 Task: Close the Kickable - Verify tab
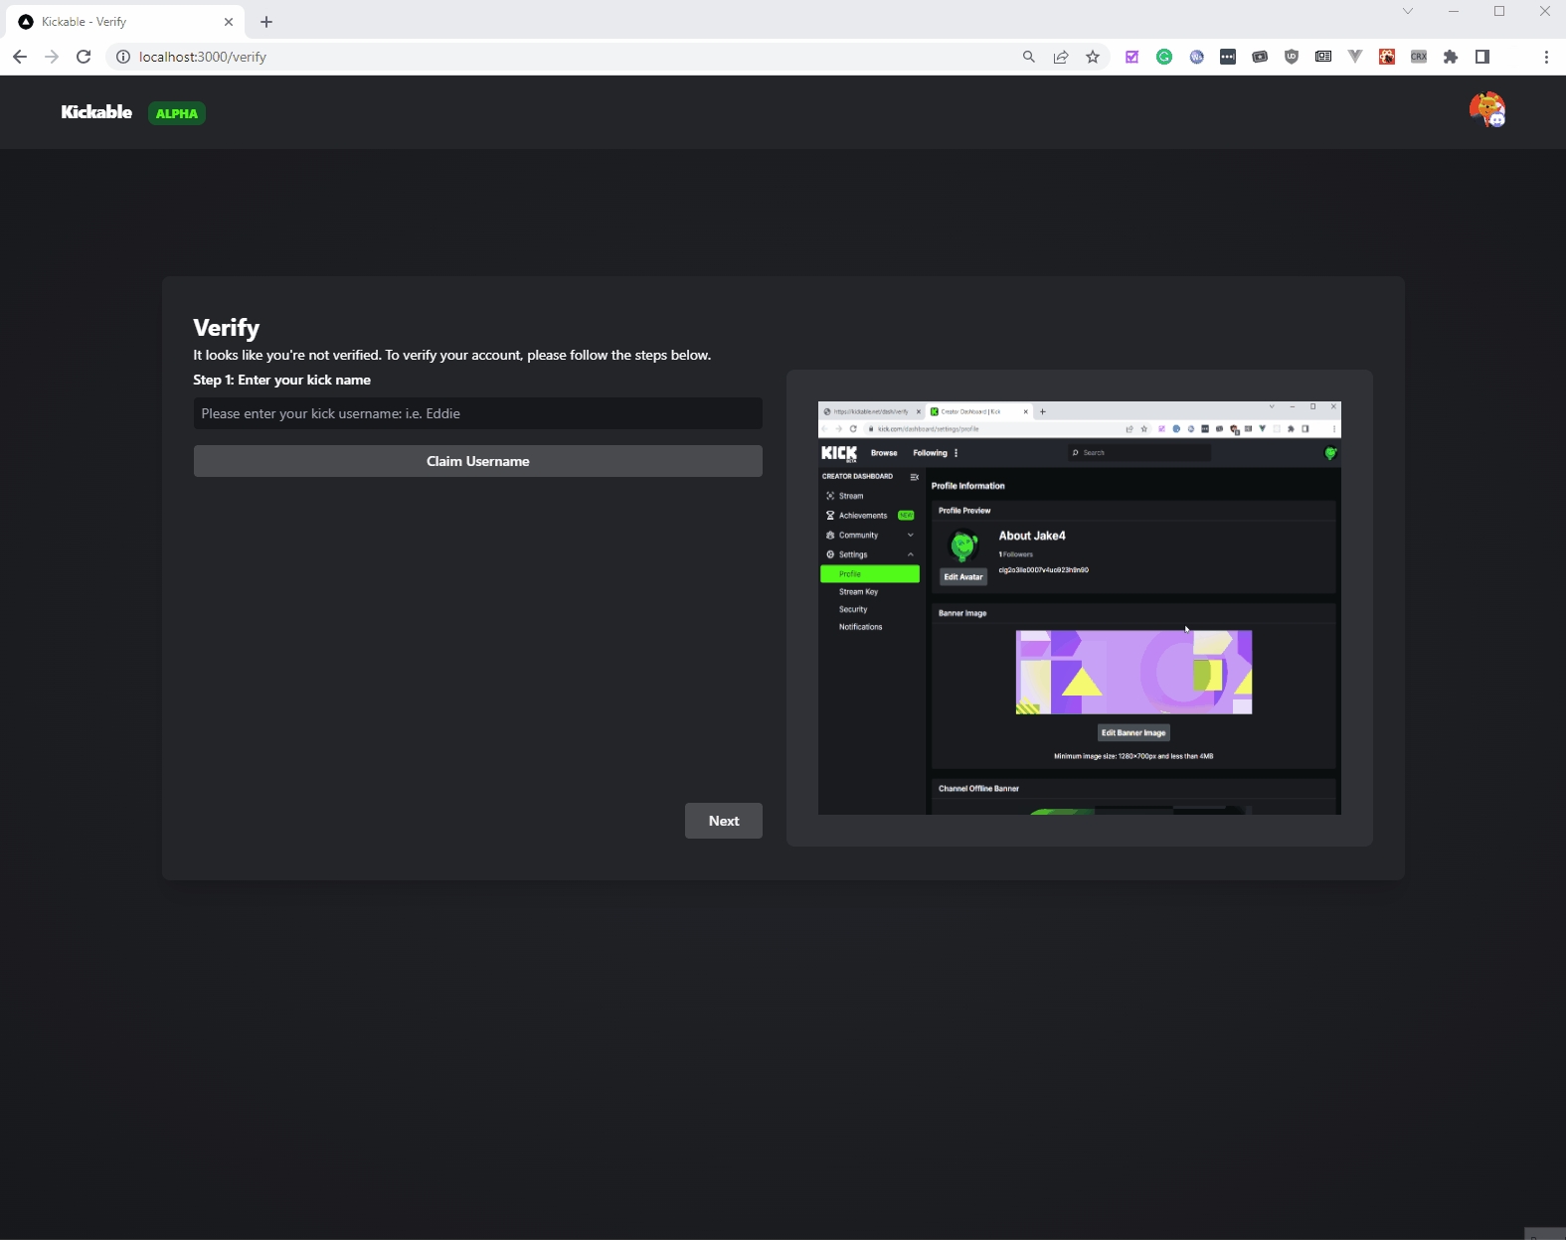(229, 22)
